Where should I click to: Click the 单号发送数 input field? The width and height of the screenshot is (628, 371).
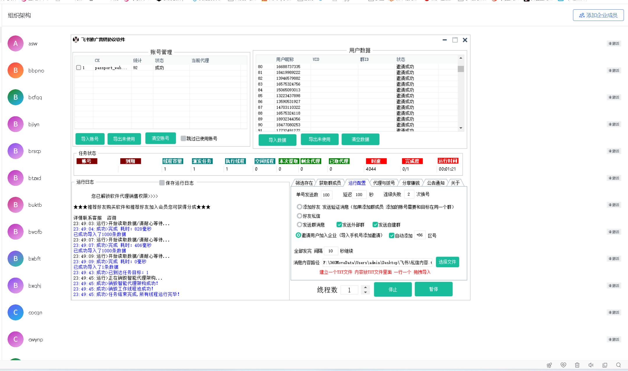(326, 195)
